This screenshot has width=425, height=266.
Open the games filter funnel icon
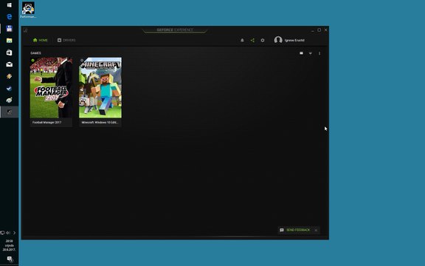[311, 53]
